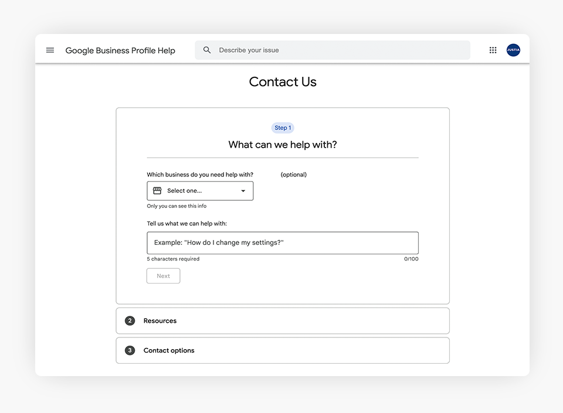Click the storefront icon in business selector
The height and width of the screenshot is (413, 563).
(157, 191)
